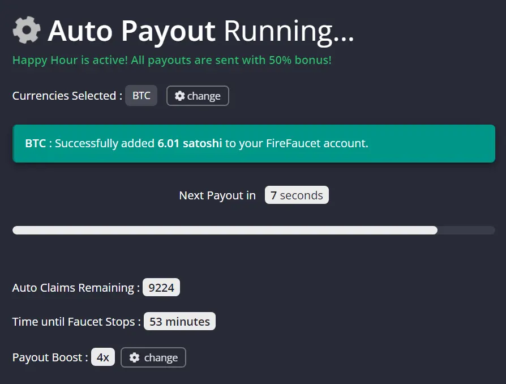Click the filled portion of the payout progress bar
Viewport: 506px width, 384px height.
[225, 231]
